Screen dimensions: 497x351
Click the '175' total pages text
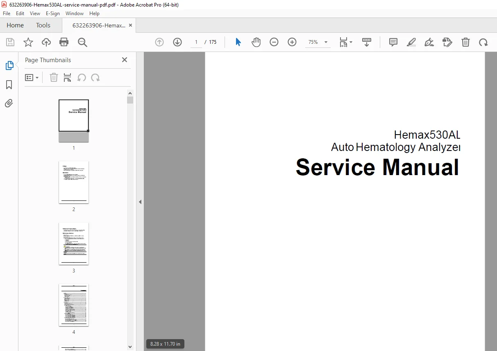(x=213, y=42)
